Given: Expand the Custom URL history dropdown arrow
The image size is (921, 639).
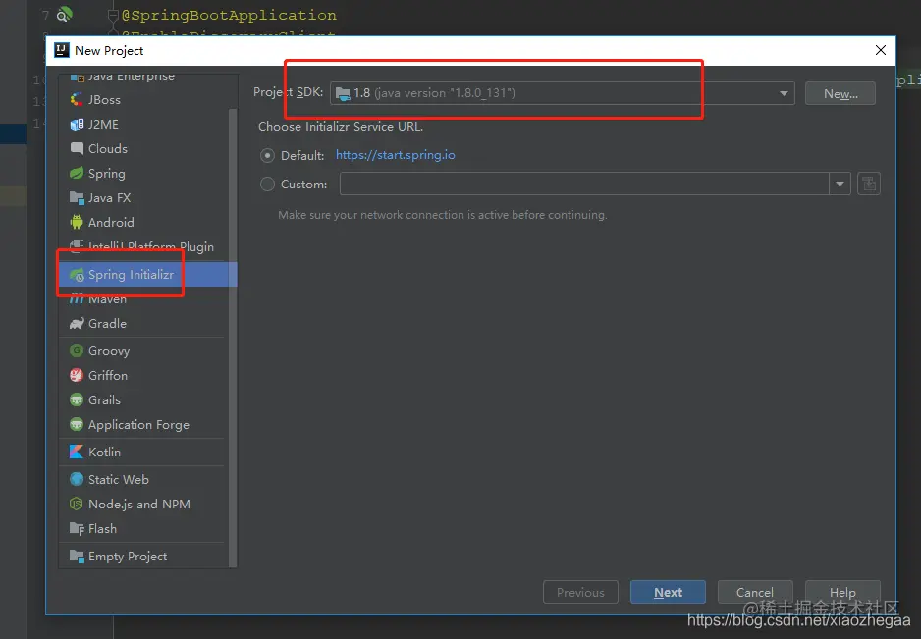Looking at the screenshot, I should 840,184.
